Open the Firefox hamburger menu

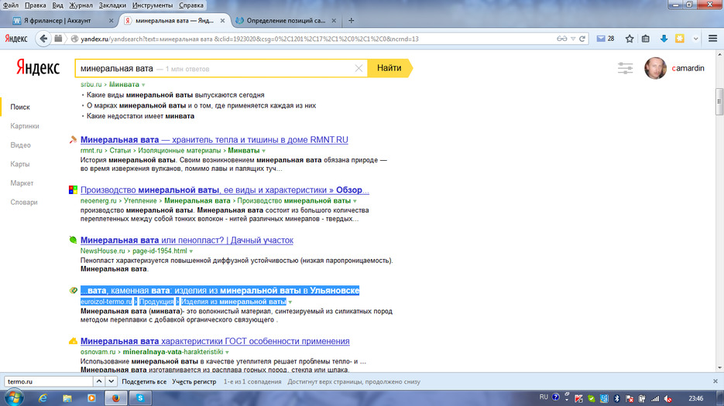click(712, 39)
